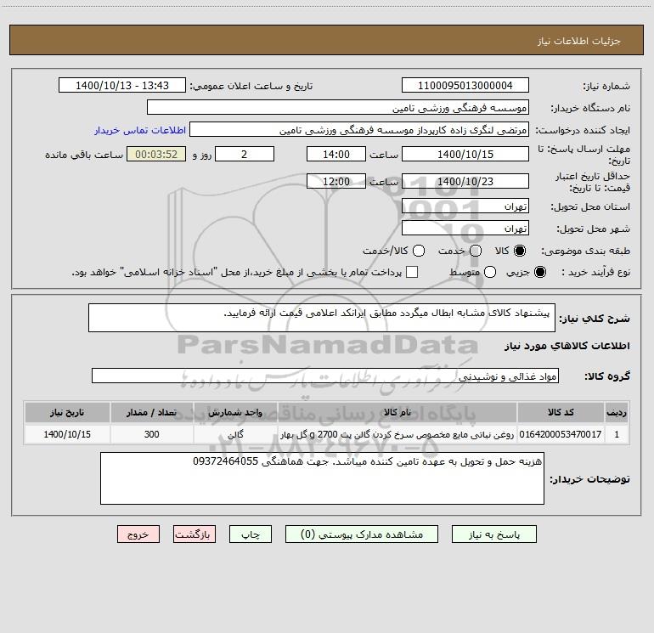Click the need number field 1100095013000004
Viewport: 654px width, 633px height.
pos(465,85)
